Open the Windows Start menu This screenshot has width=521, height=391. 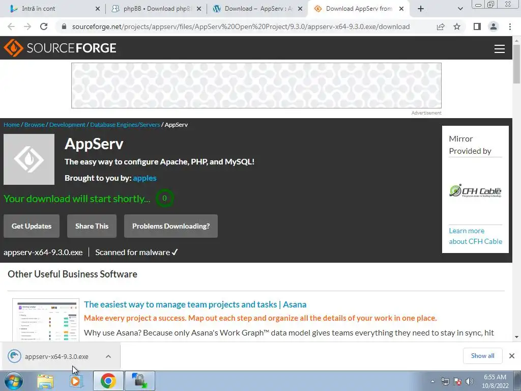tap(13, 381)
